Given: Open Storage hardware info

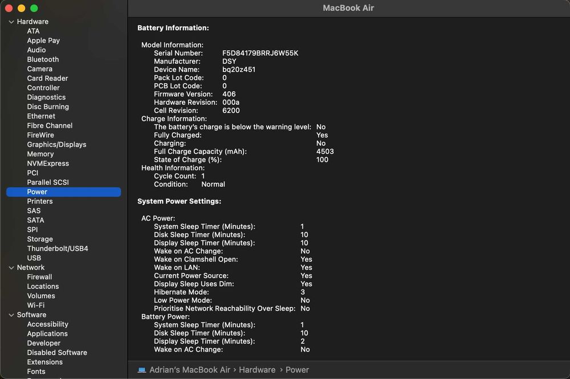Looking at the screenshot, I should pyautogui.click(x=40, y=239).
